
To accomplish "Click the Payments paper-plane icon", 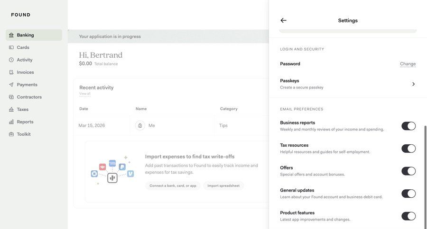I will tap(11, 85).
